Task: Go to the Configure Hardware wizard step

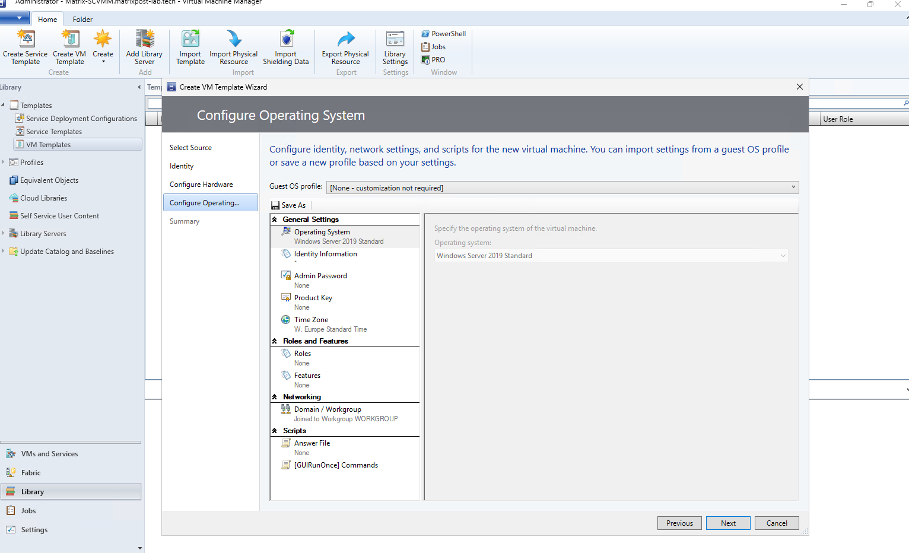Action: (201, 185)
